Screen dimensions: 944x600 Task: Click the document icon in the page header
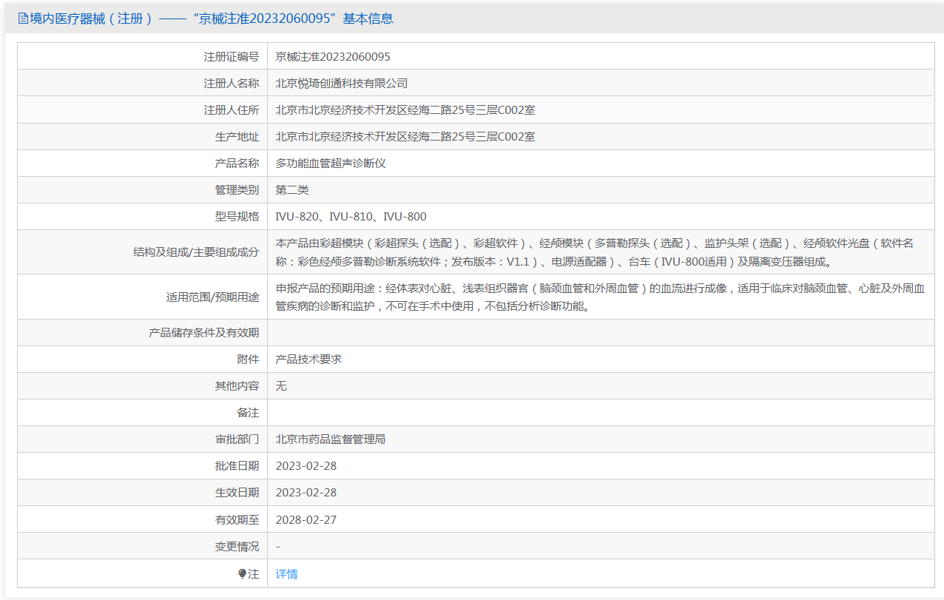(x=23, y=18)
